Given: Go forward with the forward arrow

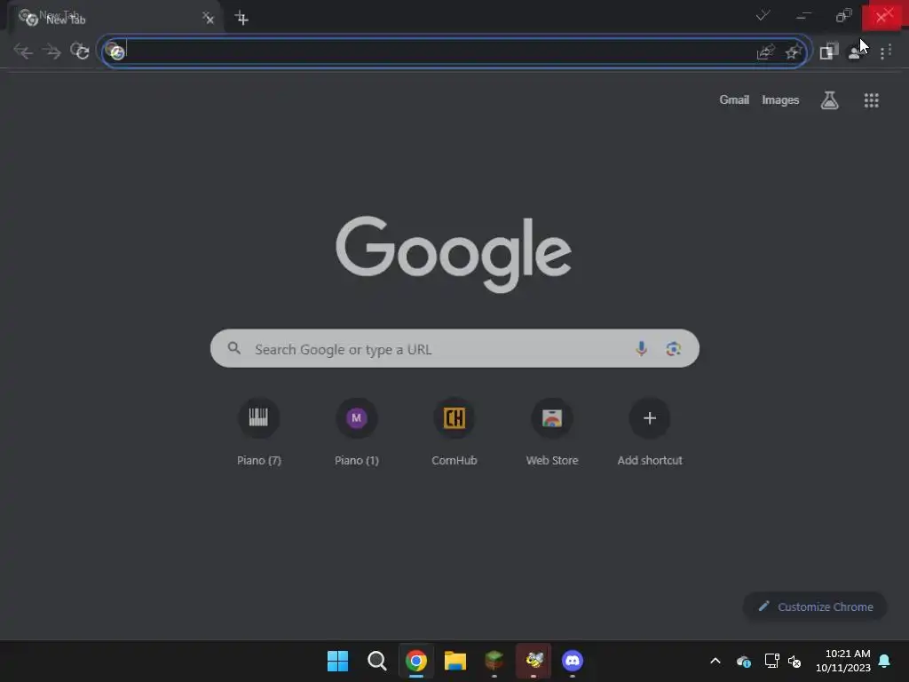Looking at the screenshot, I should [52, 52].
